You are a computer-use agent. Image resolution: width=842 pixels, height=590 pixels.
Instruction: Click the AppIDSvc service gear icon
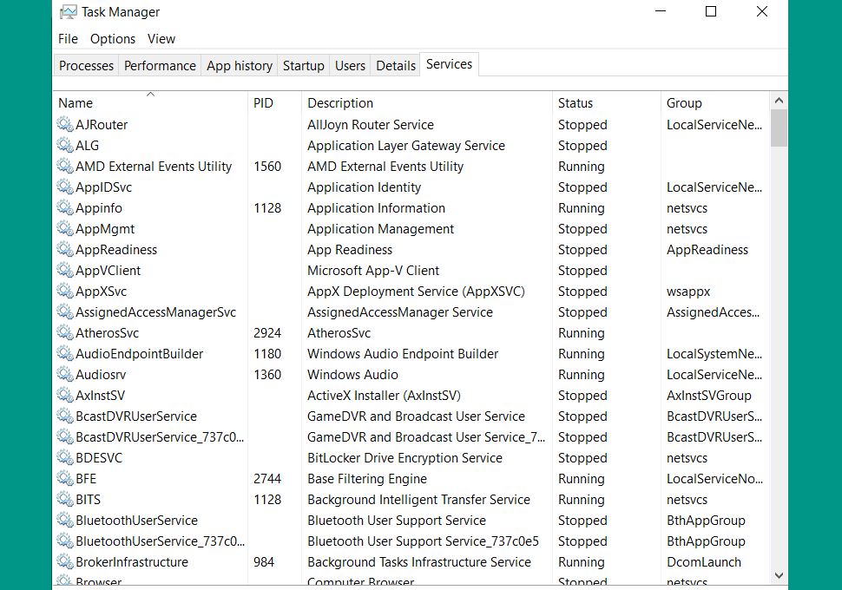(65, 187)
